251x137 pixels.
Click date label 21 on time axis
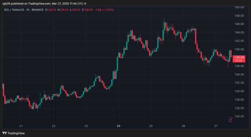(x=21, y=126)
